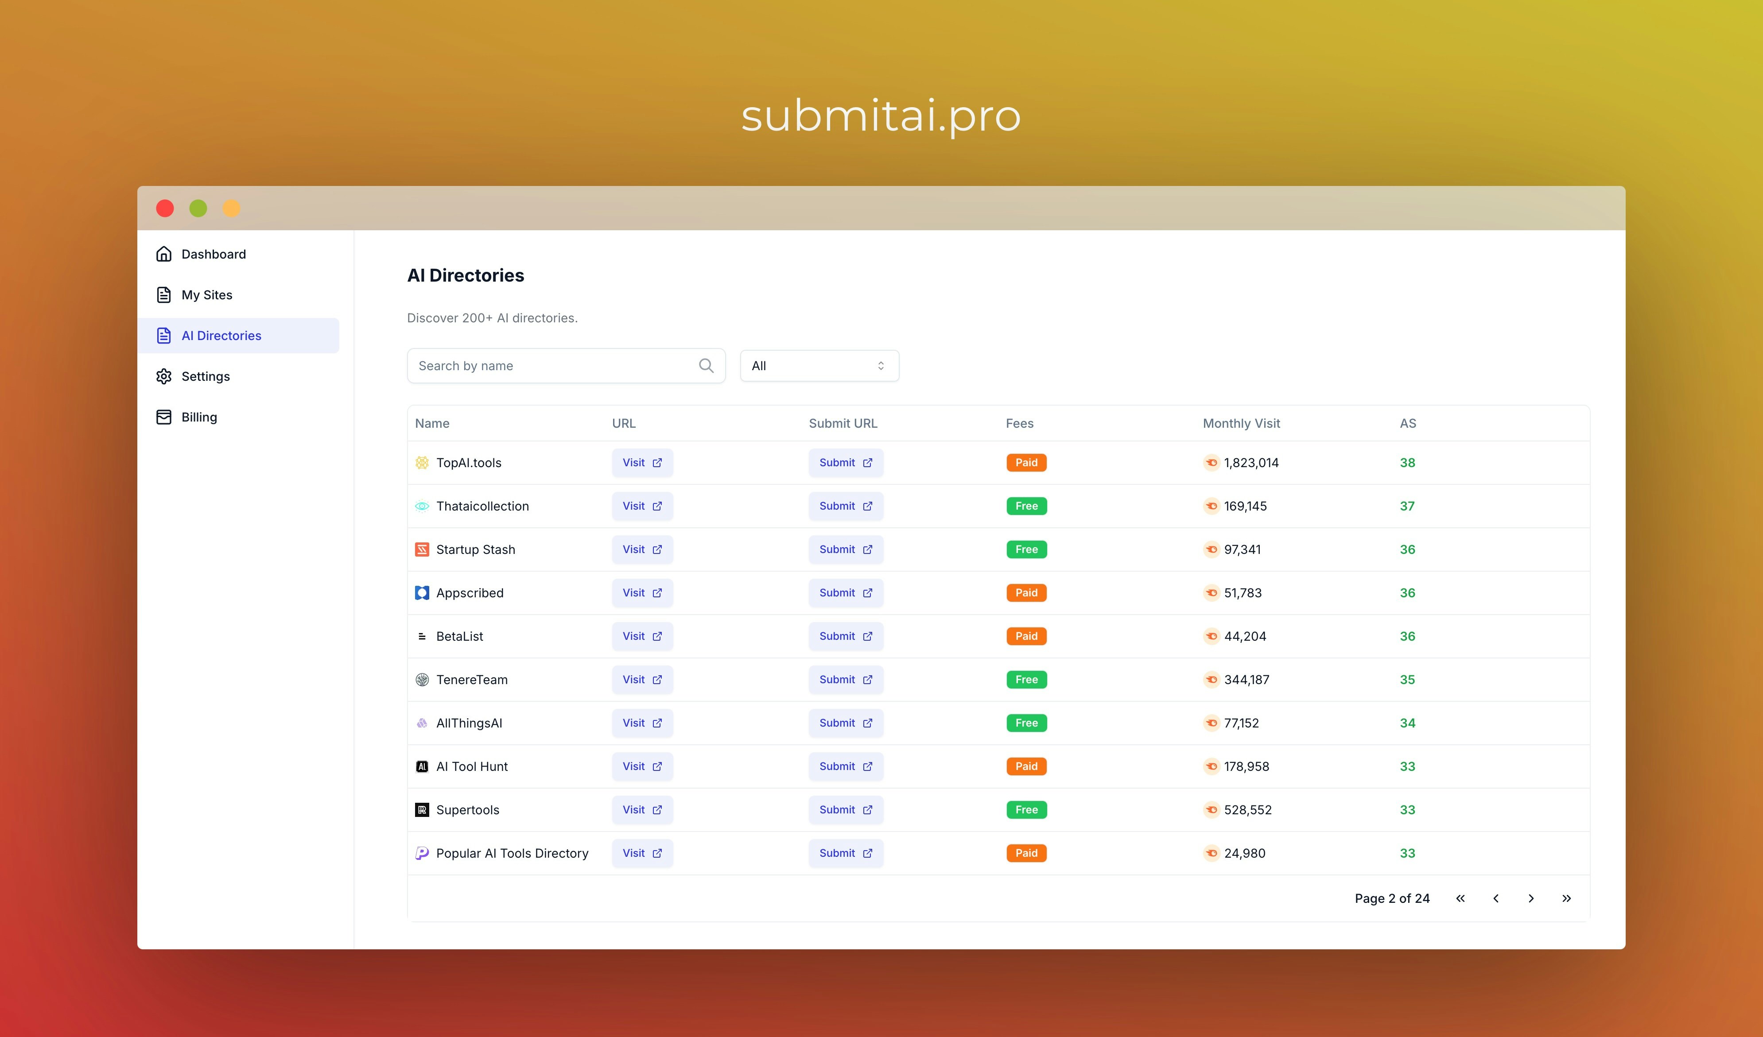1763x1037 pixels.
Task: Click the Startup Stash name text
Action: pyautogui.click(x=476, y=549)
